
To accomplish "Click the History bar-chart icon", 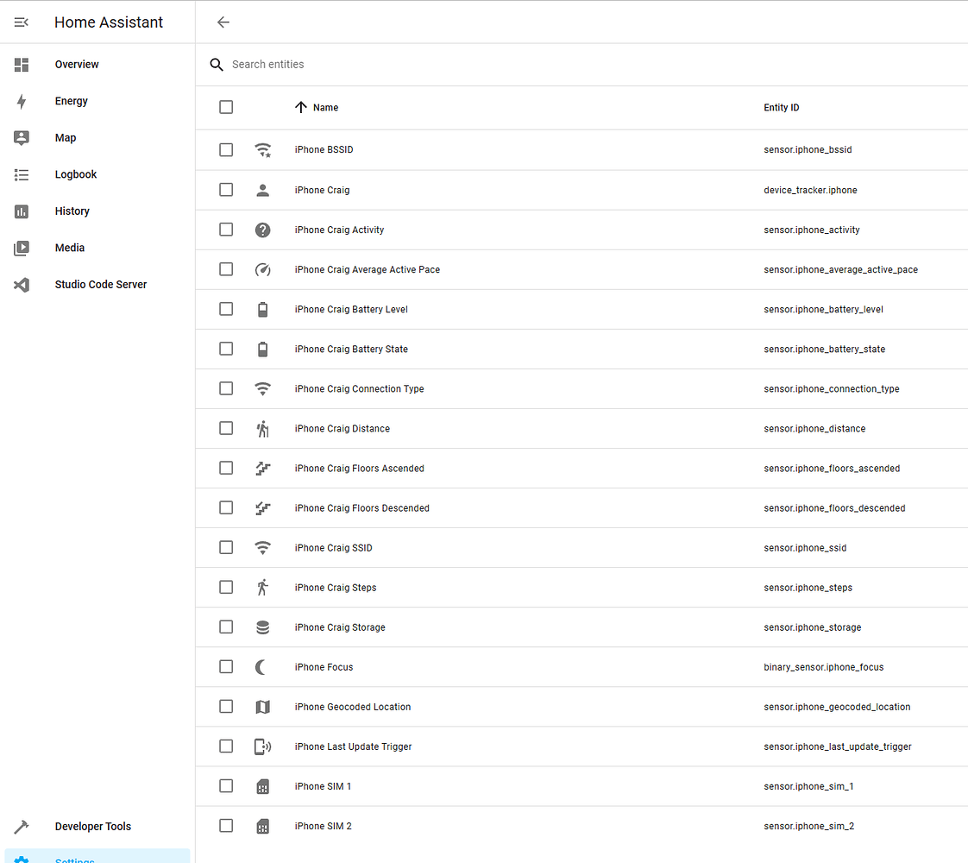I will coord(21,211).
